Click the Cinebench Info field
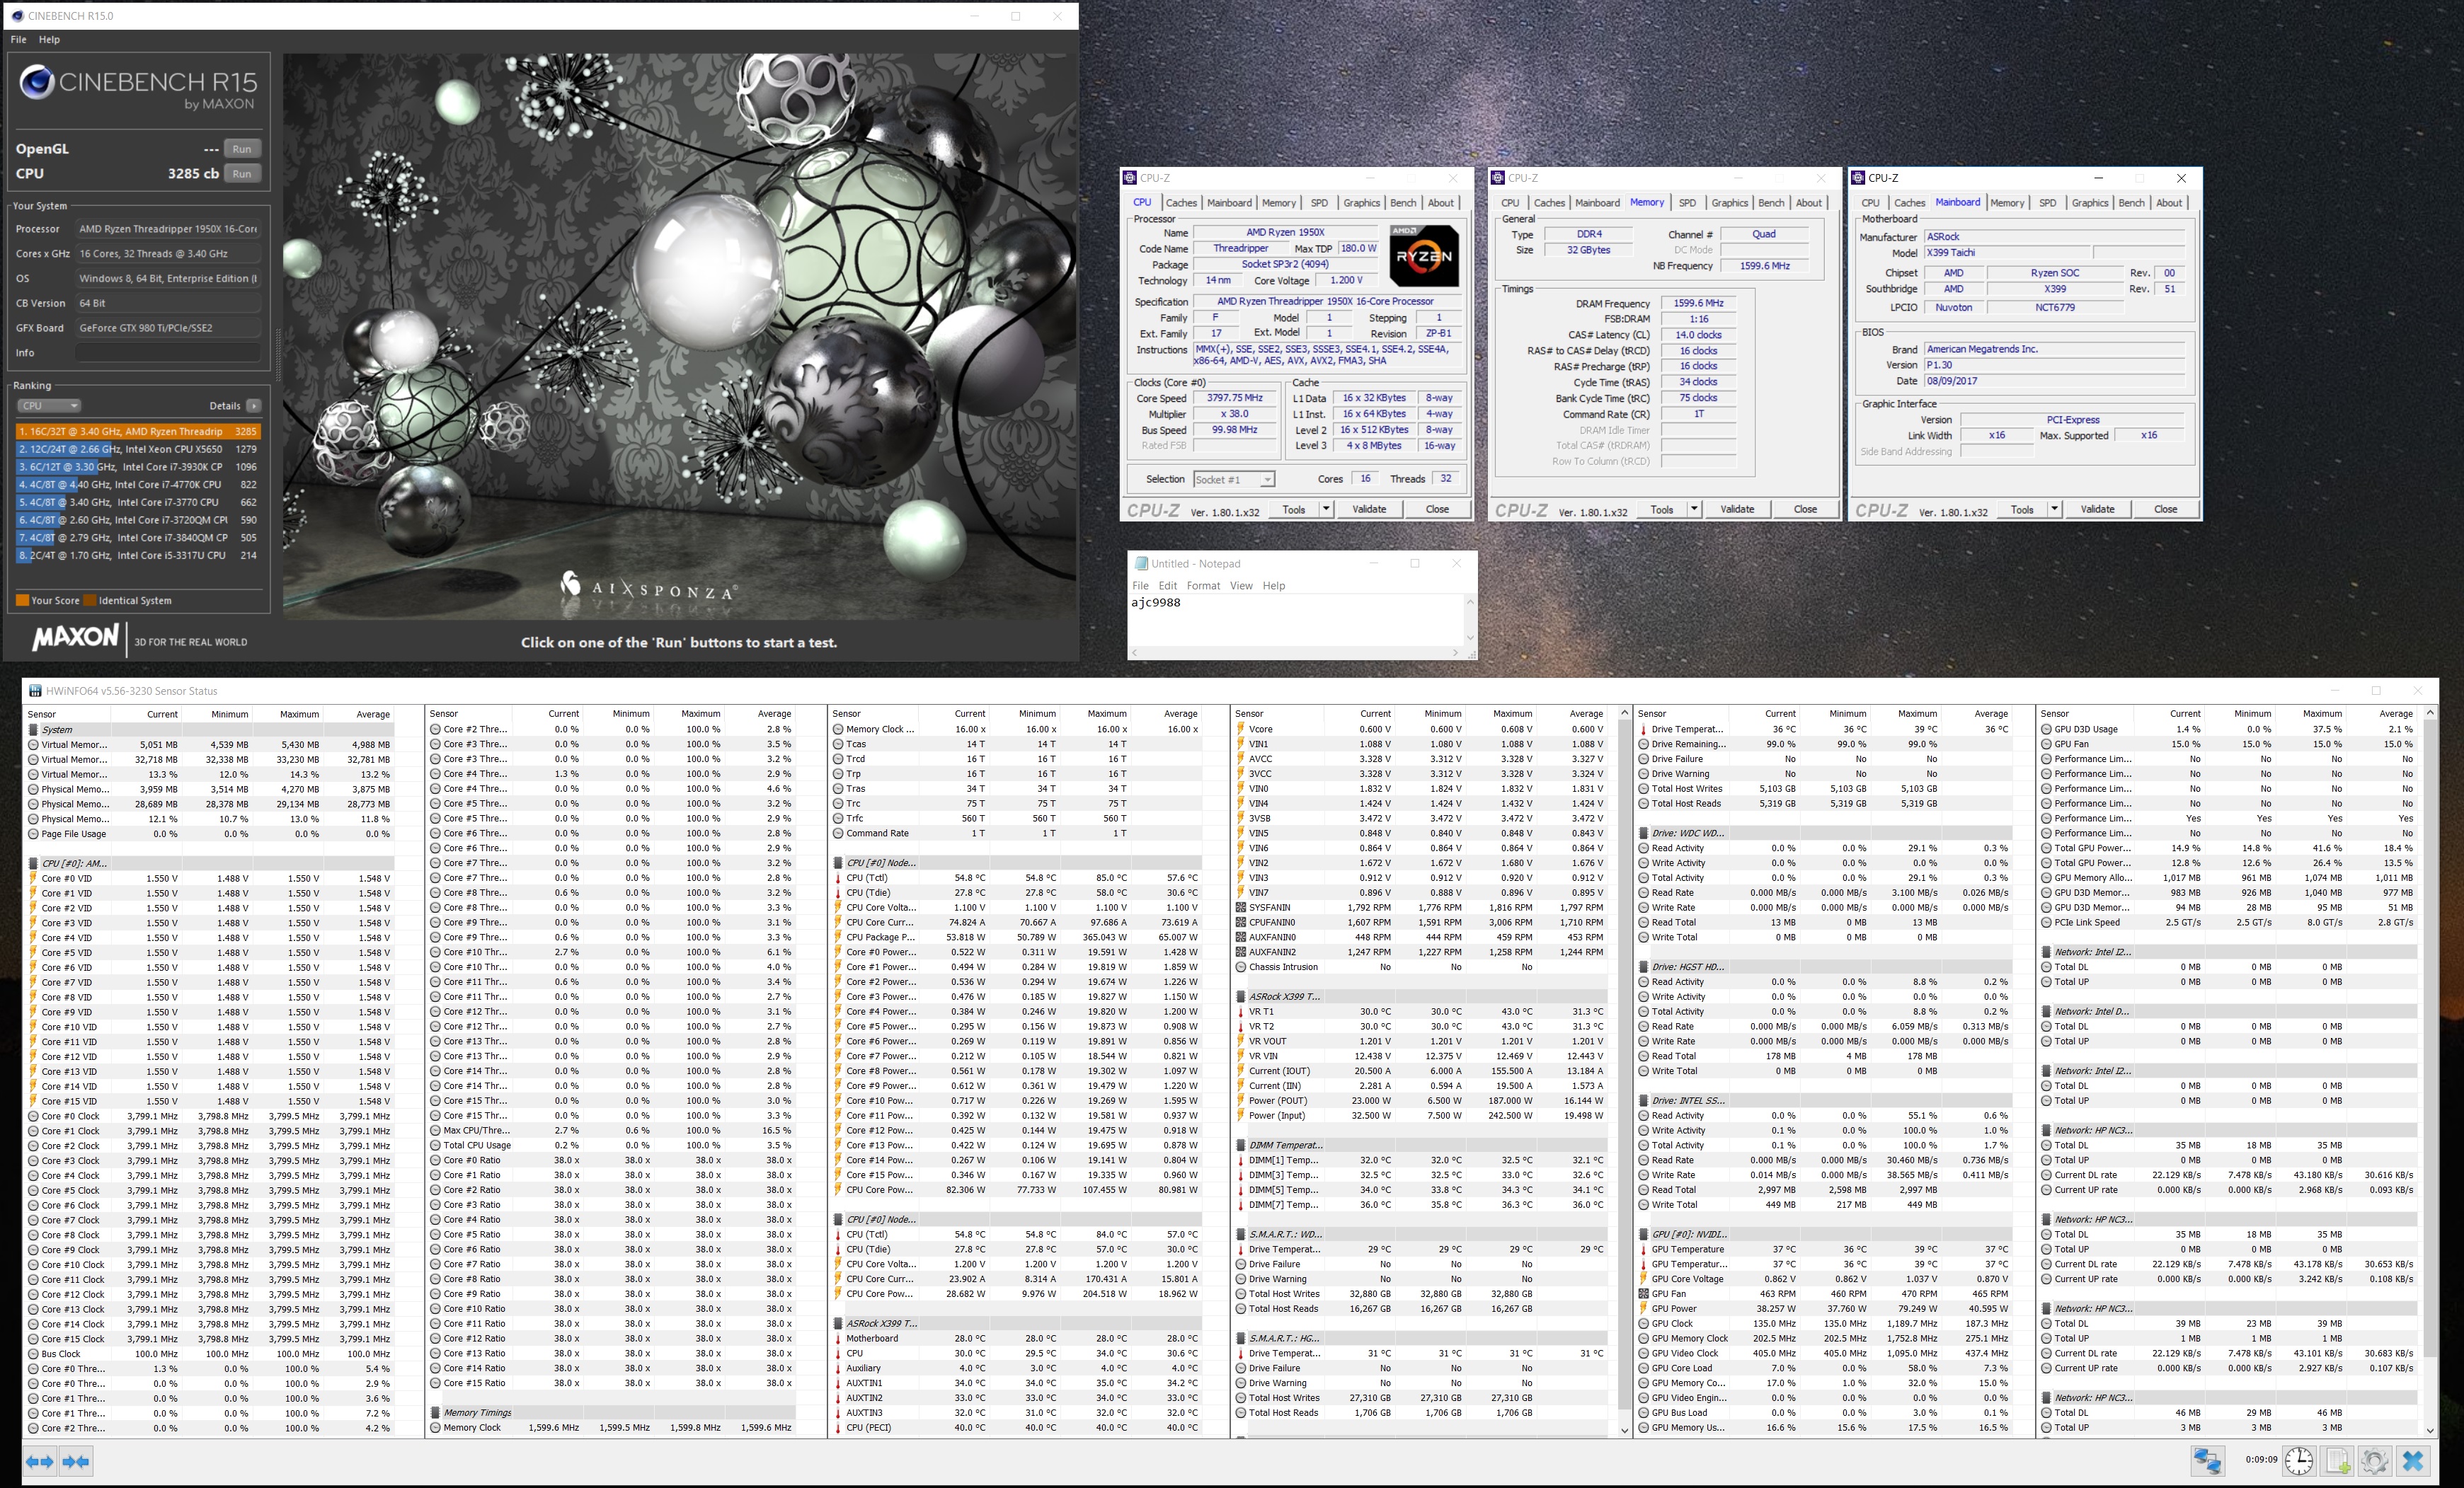Screen dimensions: 2464x1488 click(168, 353)
